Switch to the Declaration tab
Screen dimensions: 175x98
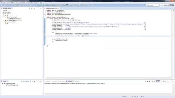(62, 81)
